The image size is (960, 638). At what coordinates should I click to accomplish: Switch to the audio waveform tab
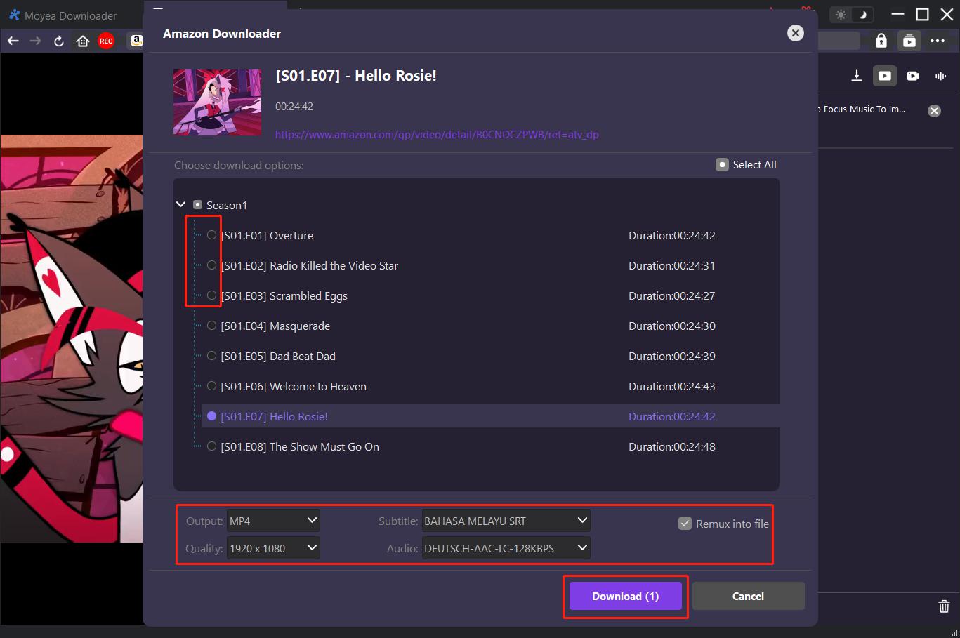[x=940, y=76]
